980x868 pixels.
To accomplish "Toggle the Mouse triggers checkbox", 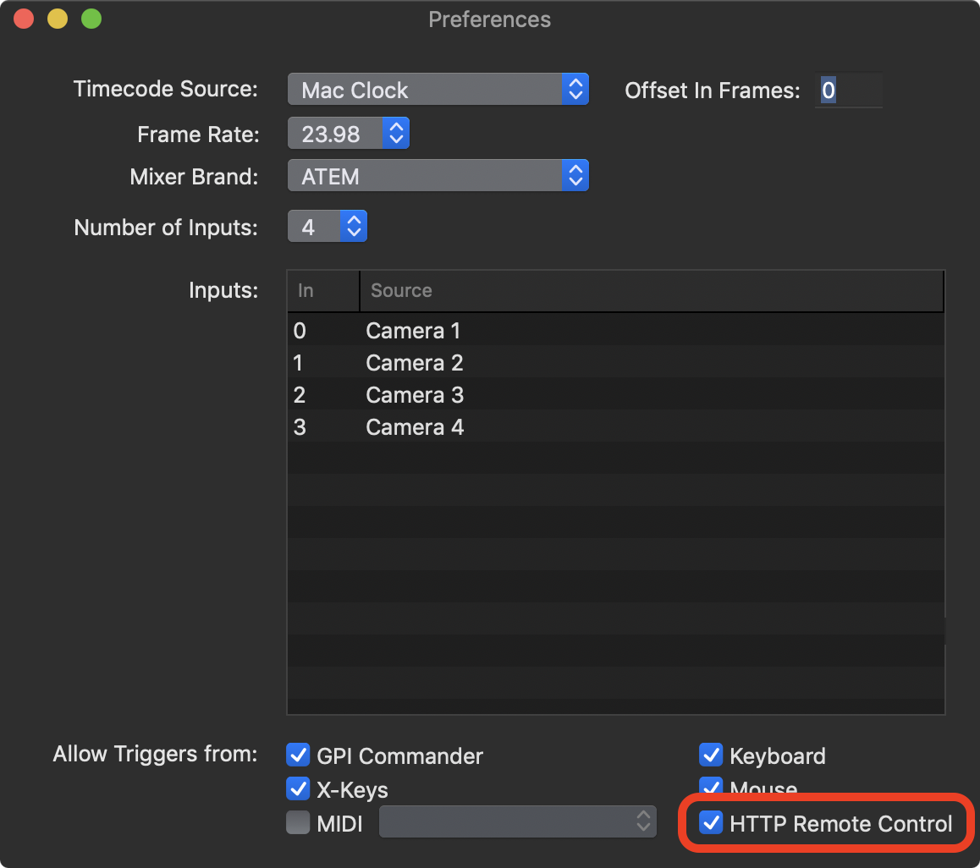I will coord(711,788).
